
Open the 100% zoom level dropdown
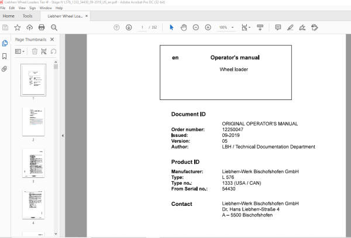tap(226, 27)
